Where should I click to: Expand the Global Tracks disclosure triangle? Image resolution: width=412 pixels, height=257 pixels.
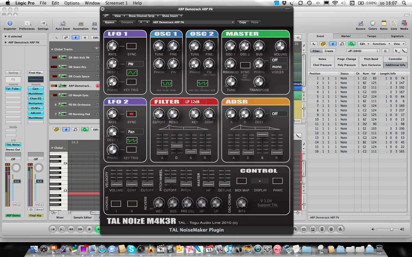coord(52,49)
